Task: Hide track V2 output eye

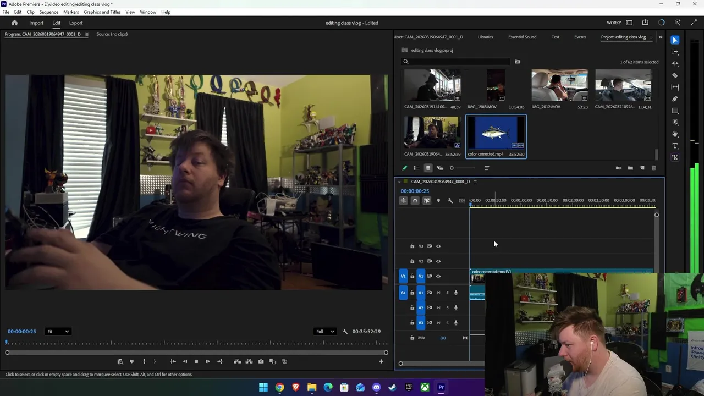Action: click(438, 261)
